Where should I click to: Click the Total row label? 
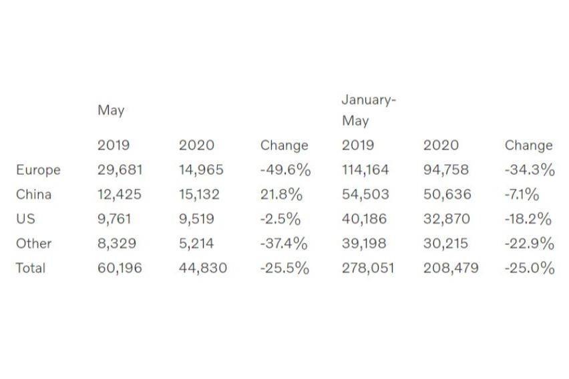pyautogui.click(x=31, y=268)
